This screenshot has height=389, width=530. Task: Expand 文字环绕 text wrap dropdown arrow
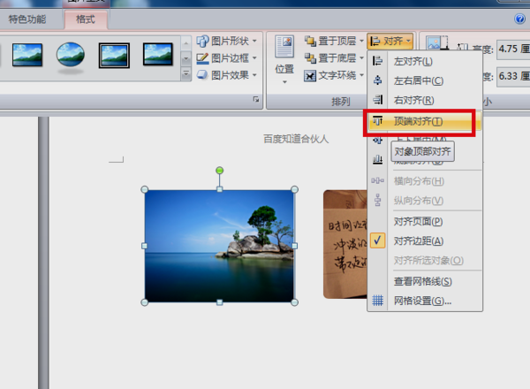[x=361, y=75]
